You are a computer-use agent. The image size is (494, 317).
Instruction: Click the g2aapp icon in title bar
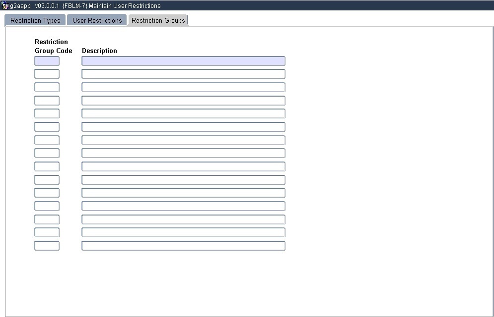click(5, 5)
